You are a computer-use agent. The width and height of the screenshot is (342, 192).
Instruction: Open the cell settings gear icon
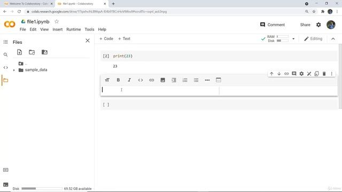coord(301,74)
